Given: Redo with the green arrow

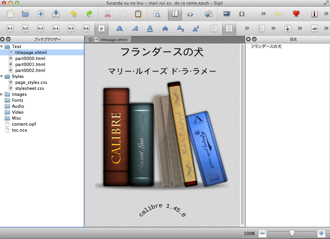Looking at the screenshot, I should click(90, 14).
